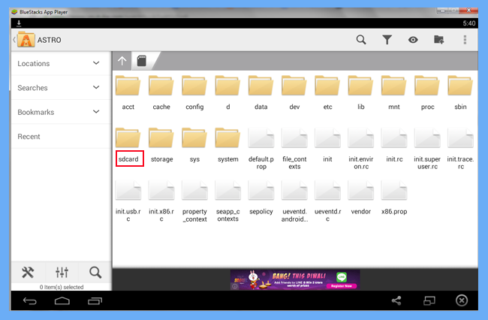This screenshot has width=488, height=320.
Task: Select the file_contexts file
Action: 294,149
